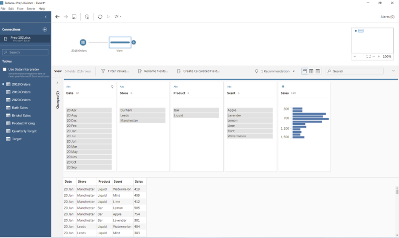
Task: Click the longest Sales histogram bar near 700
Action: pyautogui.click(x=311, y=119)
